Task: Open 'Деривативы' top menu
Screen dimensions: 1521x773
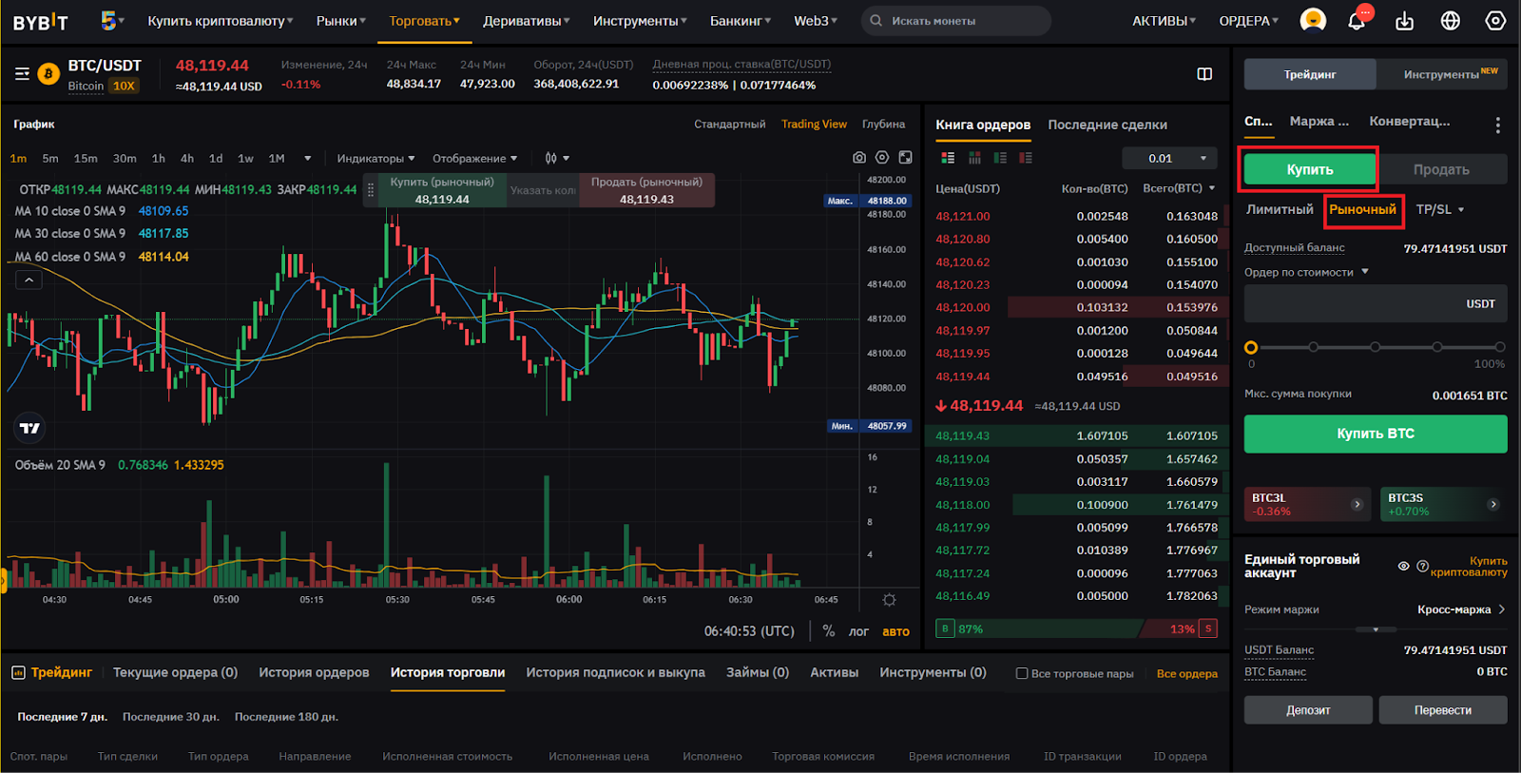Action: (x=526, y=21)
